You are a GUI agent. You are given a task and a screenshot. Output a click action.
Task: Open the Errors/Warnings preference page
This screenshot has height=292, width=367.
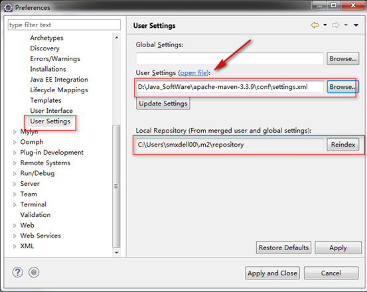(x=55, y=58)
